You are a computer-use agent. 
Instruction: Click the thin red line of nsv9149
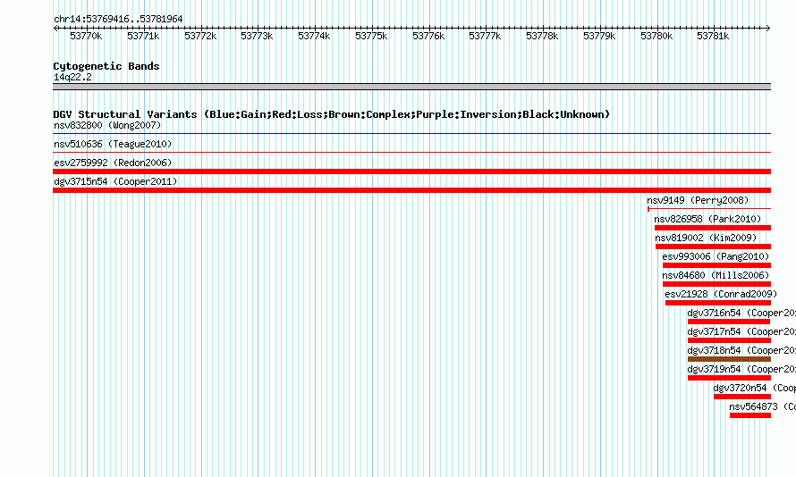tap(709, 209)
